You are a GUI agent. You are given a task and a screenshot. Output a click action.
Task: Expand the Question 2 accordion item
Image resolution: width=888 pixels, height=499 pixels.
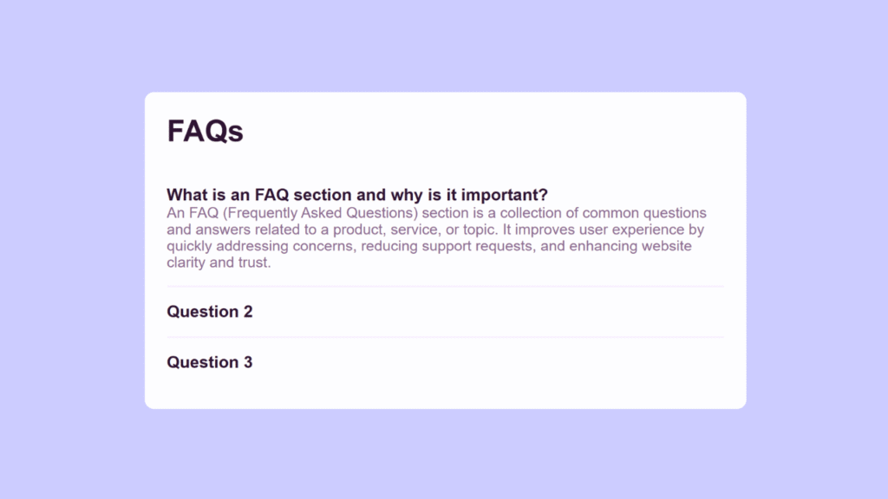click(210, 312)
